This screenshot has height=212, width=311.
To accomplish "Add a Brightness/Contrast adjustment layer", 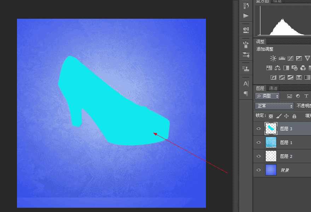I will coord(273,58).
